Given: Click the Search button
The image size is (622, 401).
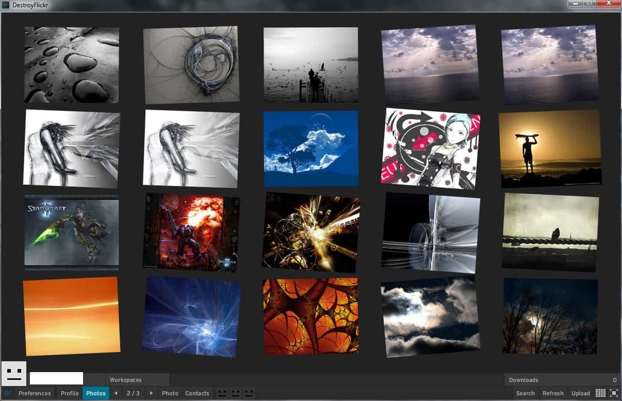Looking at the screenshot, I should pos(526,393).
